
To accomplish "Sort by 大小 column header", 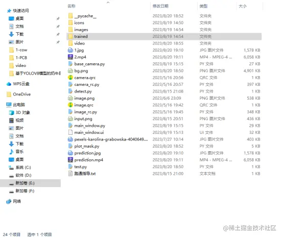I will point(243,6).
